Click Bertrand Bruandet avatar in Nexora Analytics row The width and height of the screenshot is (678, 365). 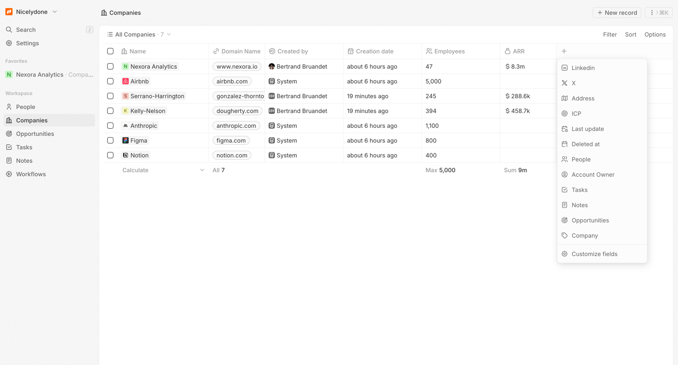click(x=272, y=66)
